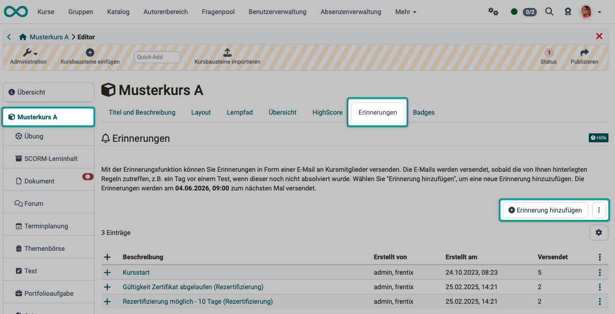Open the search magnifier icon
This screenshot has height=314, width=615.
549,12
